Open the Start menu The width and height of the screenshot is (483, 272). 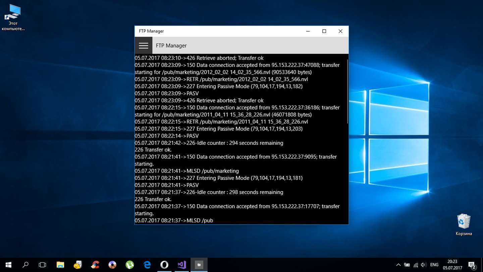(x=8, y=265)
